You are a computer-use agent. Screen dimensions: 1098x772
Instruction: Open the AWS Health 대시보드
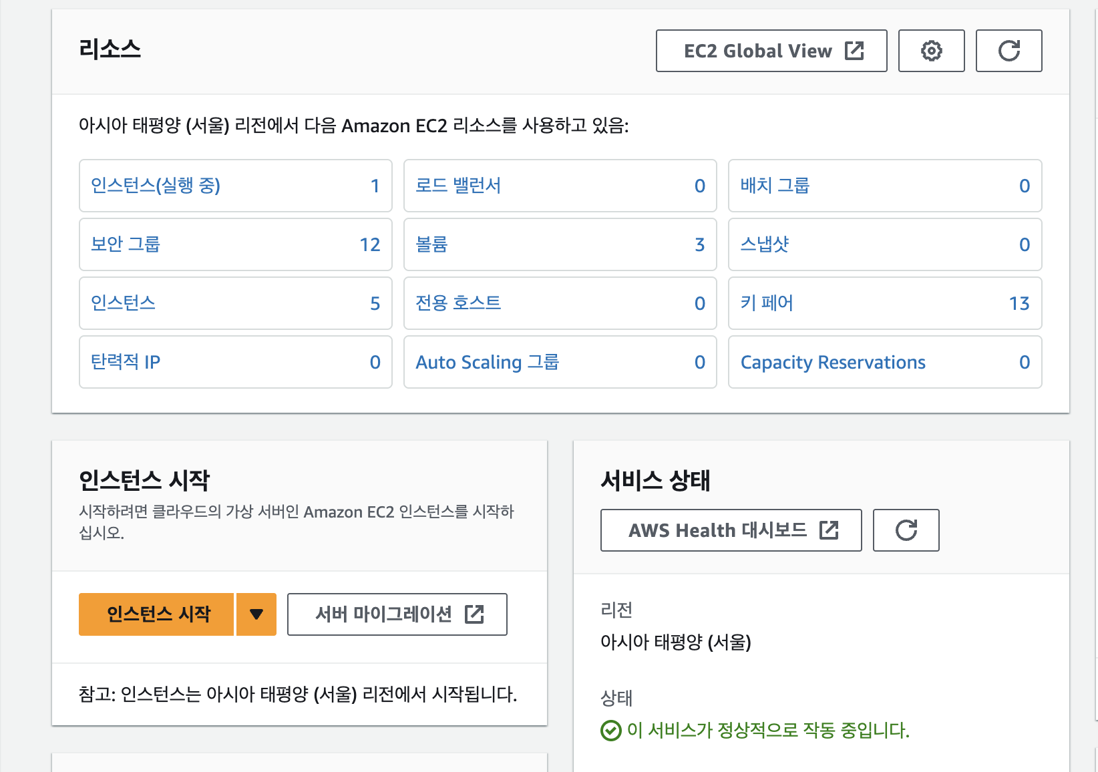tap(731, 530)
